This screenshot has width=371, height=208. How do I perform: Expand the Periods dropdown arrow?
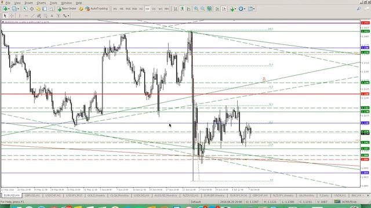pyautogui.click(x=245, y=9)
